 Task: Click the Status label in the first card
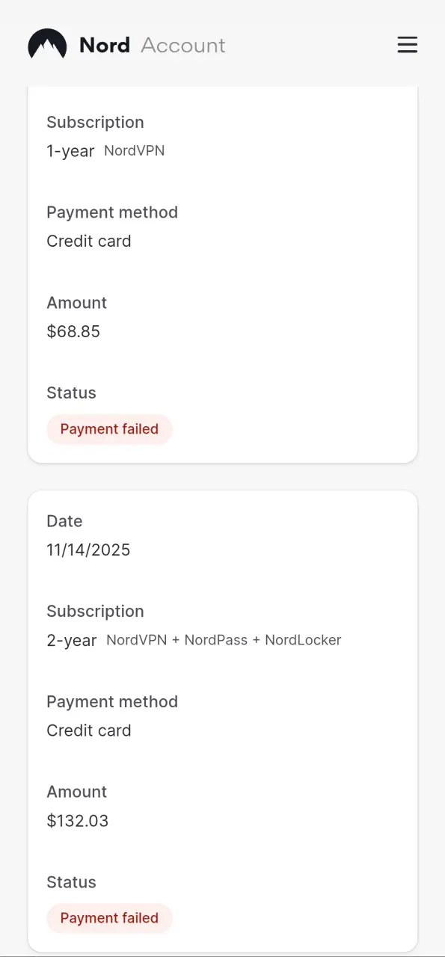click(x=71, y=393)
